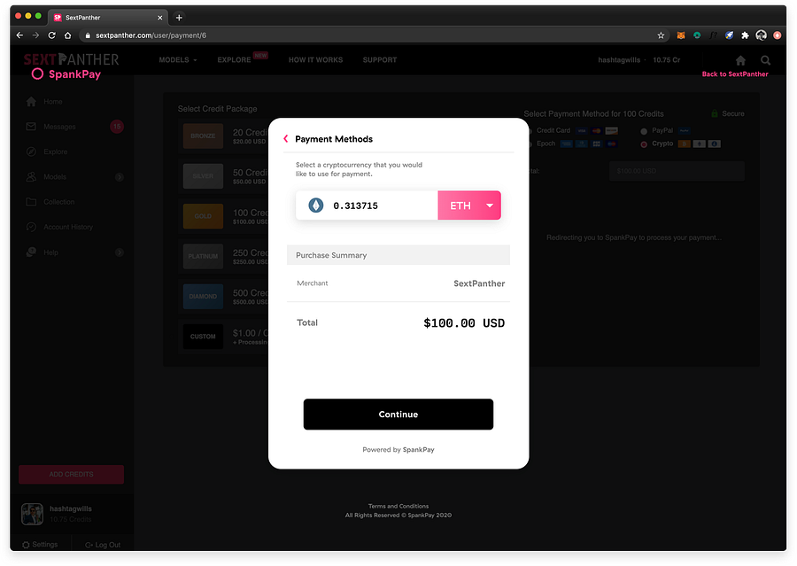Open the browser extensions puzzle icon
The width and height of the screenshot is (797, 566).
pyautogui.click(x=745, y=35)
